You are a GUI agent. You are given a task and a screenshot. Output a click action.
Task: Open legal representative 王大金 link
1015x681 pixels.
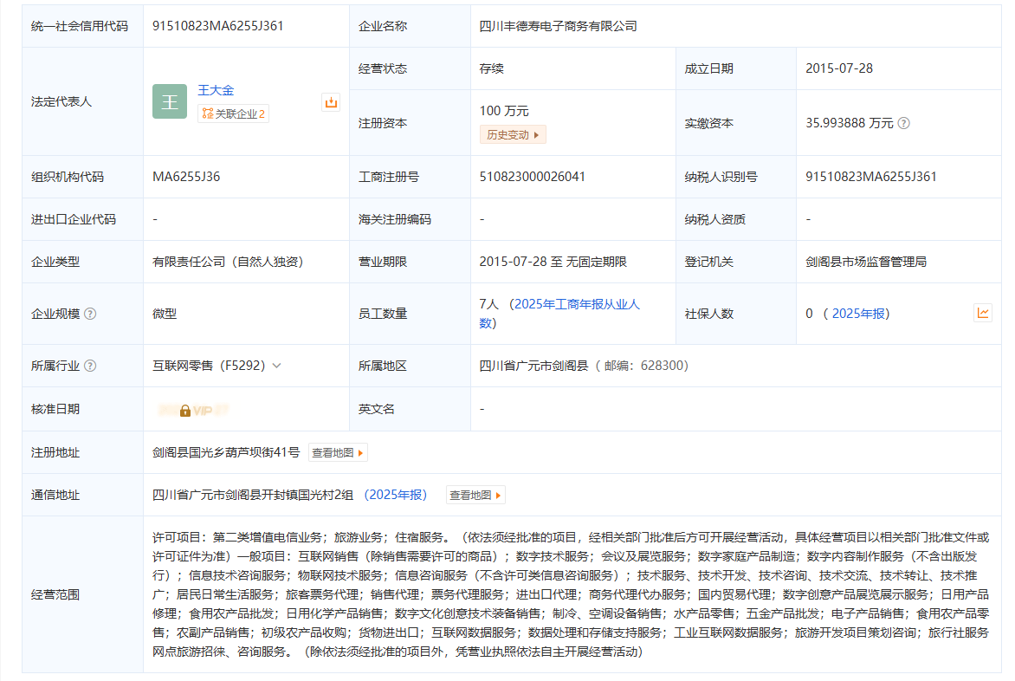point(216,91)
